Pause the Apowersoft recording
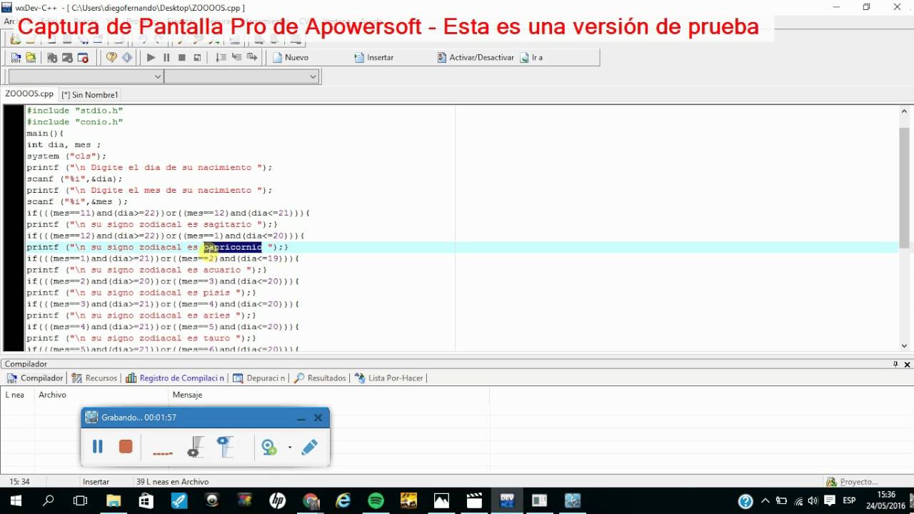The image size is (914, 514). point(98,447)
